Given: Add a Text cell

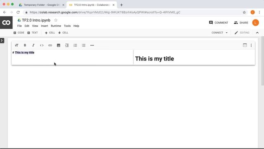Looking at the screenshot, I should 33,33.
